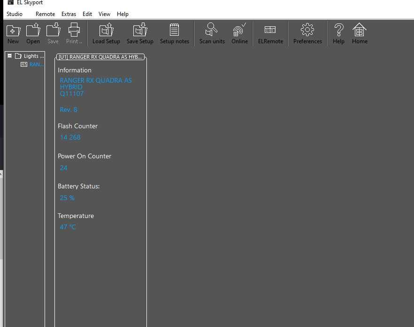Click the Print toolbar icon
Viewport: 414px width, 327px height.
74,33
